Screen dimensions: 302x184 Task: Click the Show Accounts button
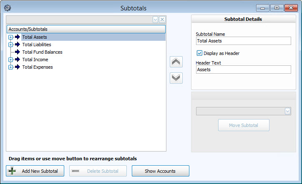coord(160,171)
